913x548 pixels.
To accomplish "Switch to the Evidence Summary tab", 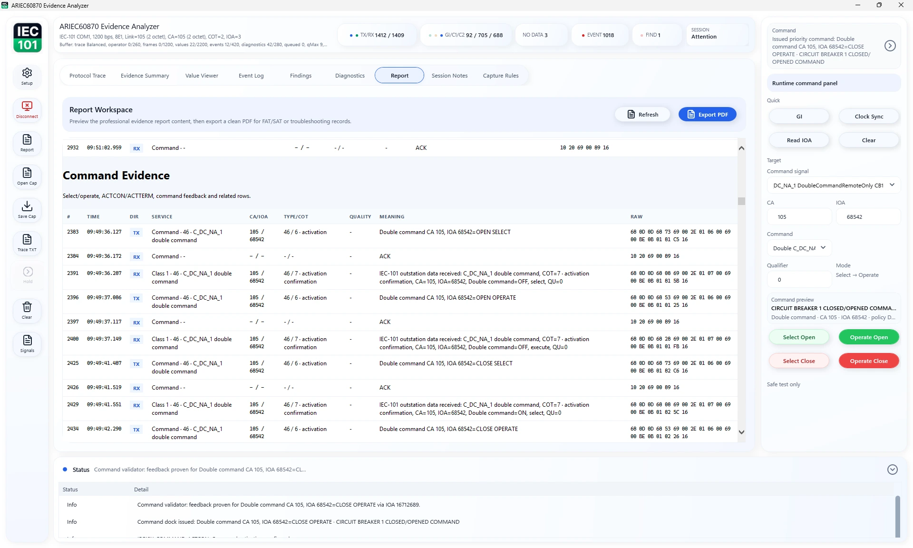I will point(145,76).
